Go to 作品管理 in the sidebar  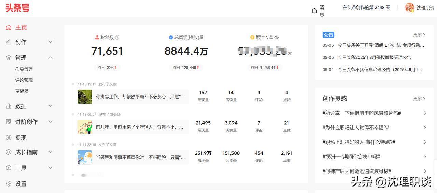click(x=24, y=69)
